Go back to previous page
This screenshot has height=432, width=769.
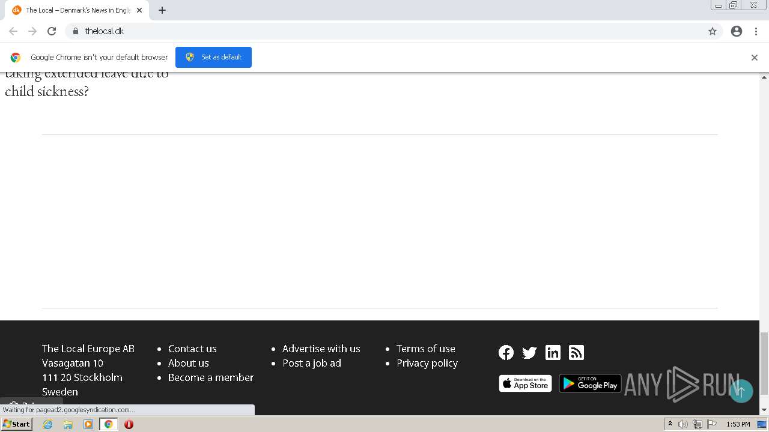pyautogui.click(x=13, y=31)
